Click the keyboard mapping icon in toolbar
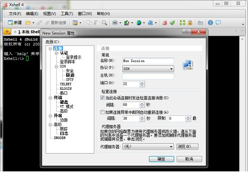The height and width of the screenshot is (178, 248). point(200,23)
